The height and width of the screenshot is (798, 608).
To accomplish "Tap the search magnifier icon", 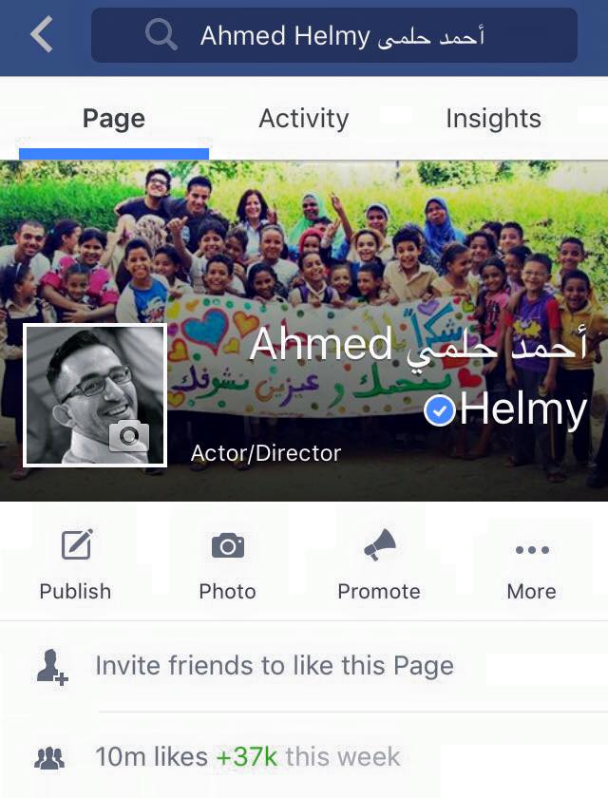I will pyautogui.click(x=161, y=34).
